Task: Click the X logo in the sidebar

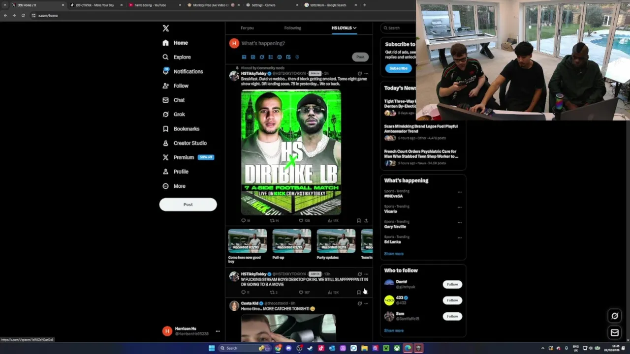Action: click(x=166, y=29)
